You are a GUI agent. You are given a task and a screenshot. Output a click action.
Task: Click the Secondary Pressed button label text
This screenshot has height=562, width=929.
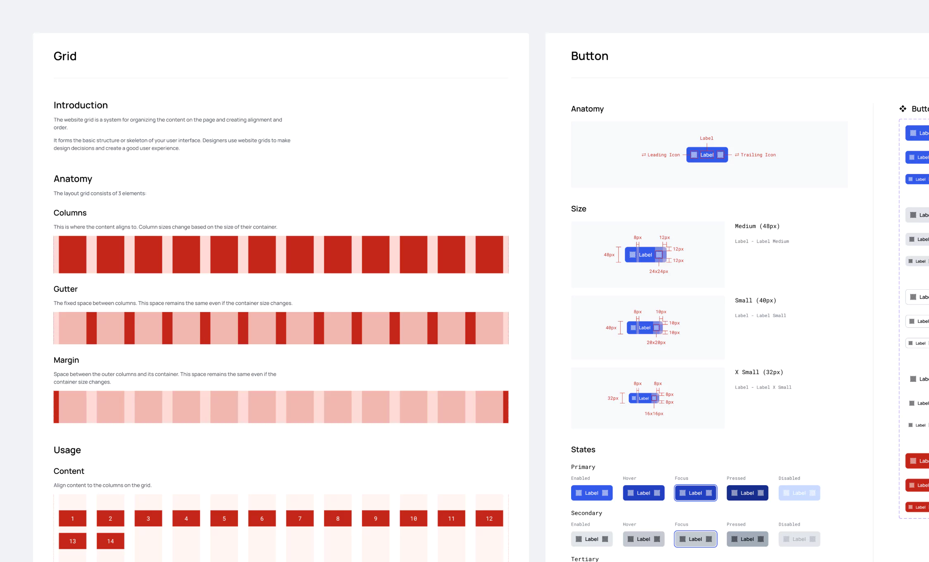747,539
